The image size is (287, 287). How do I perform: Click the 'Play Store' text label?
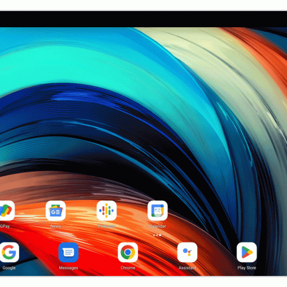click(x=247, y=268)
